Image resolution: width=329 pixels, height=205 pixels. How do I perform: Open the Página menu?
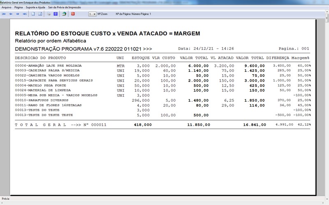coord(19,7)
